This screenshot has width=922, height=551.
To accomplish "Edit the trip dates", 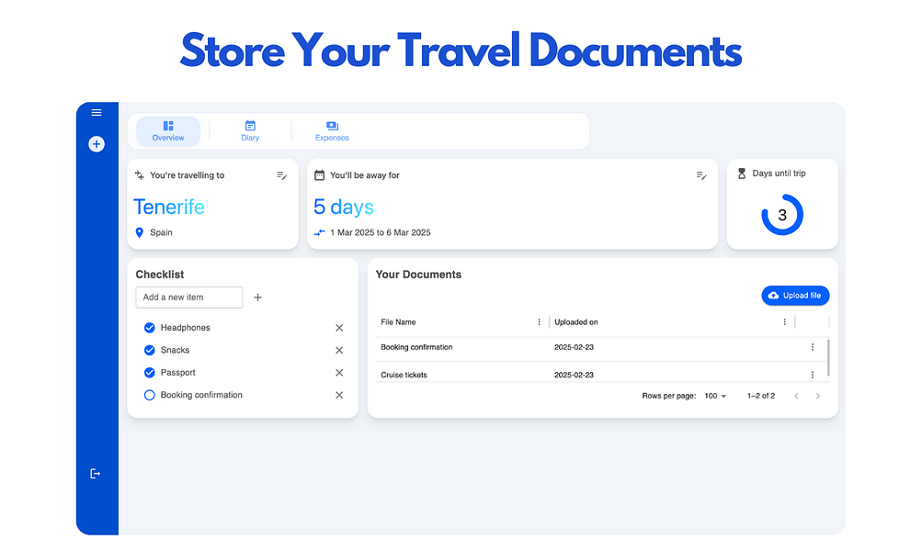I will [x=701, y=175].
